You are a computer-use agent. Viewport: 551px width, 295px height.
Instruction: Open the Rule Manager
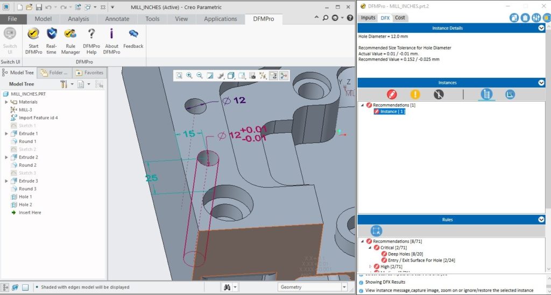[x=70, y=41]
